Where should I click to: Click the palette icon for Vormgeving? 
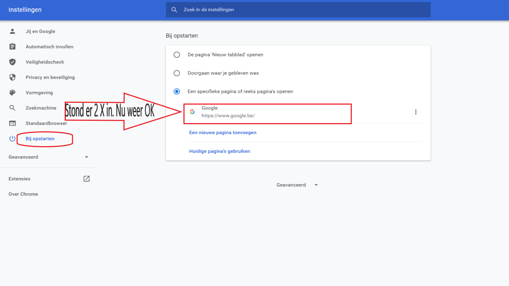[12, 93]
